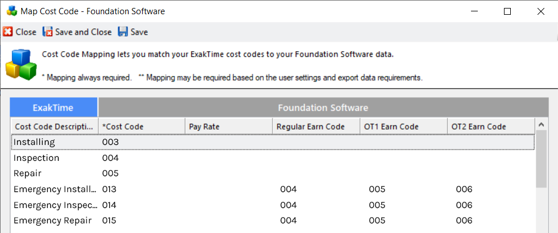Image resolution: width=558 pixels, height=233 pixels.
Task: Select the ExakTime header tab
Action: 53,107
